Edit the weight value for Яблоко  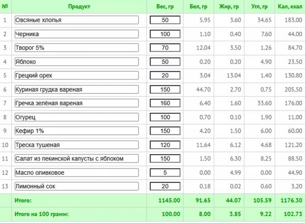pyautogui.click(x=165, y=62)
